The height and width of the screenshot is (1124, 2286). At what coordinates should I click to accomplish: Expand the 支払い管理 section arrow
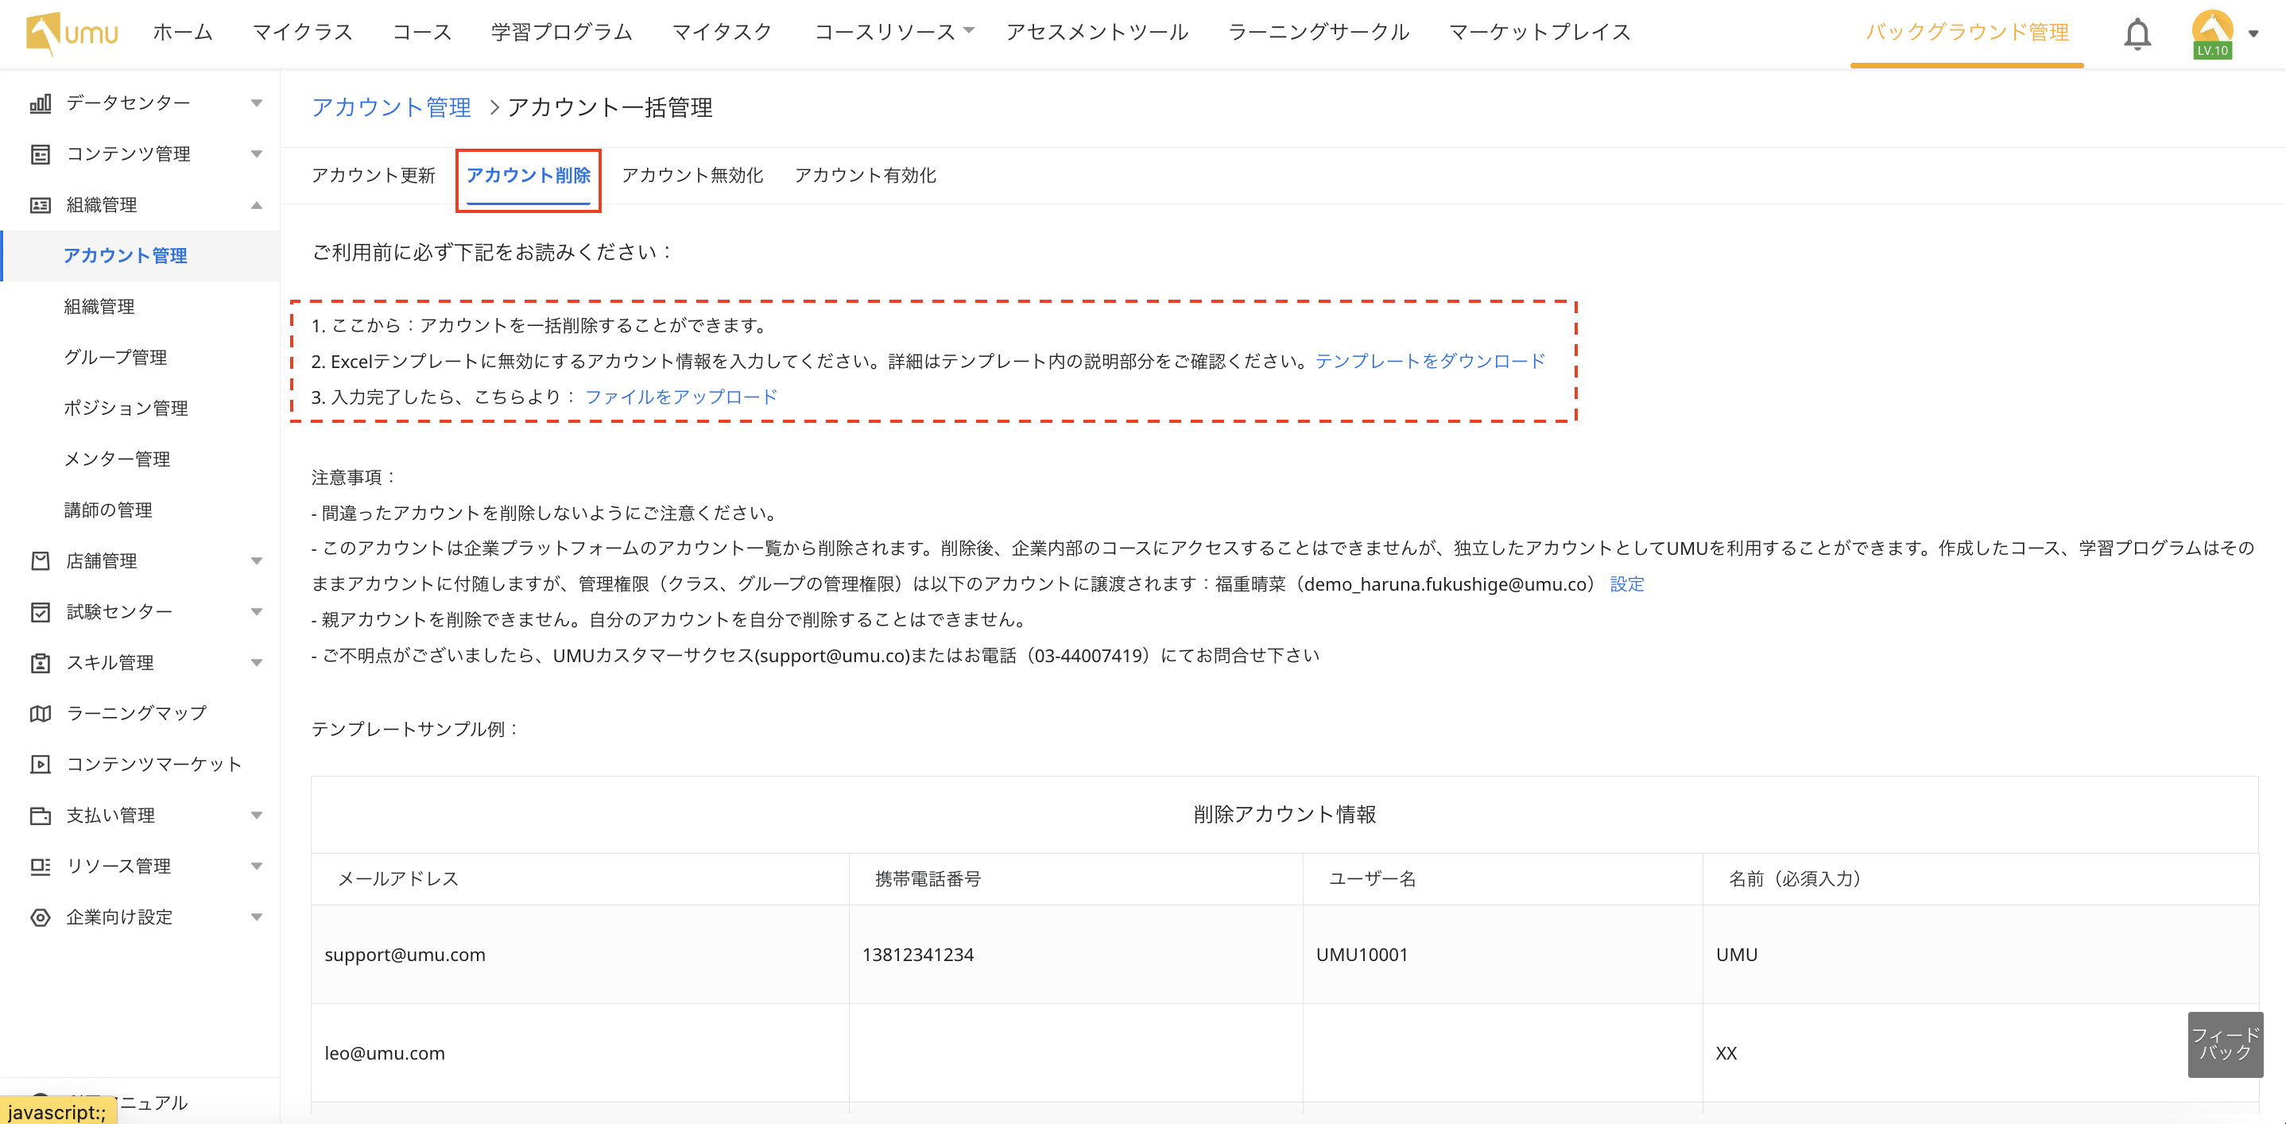[257, 816]
